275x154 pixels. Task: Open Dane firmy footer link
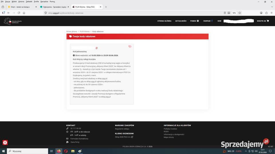75,142
